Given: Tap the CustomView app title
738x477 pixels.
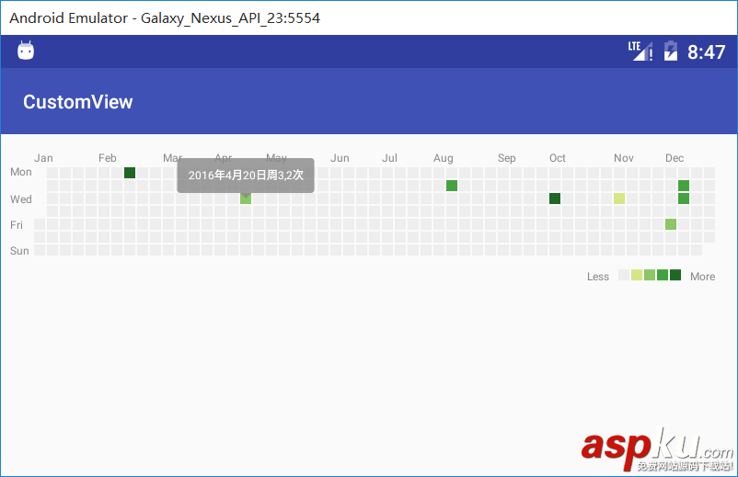Looking at the screenshot, I should point(78,102).
